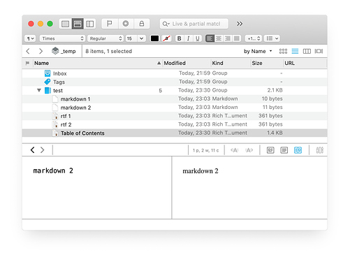Select the markdown 1 document

pyautogui.click(x=175, y=99)
